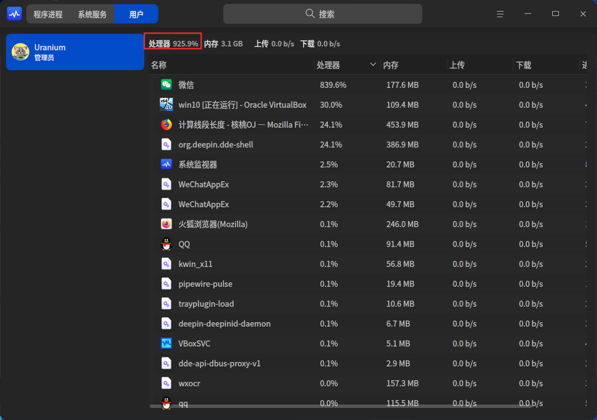The width and height of the screenshot is (597, 420).
Task: Click the wxocr process icon
Action: tap(166, 383)
